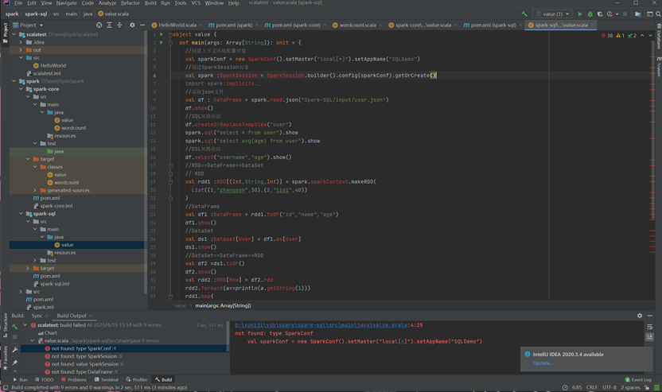Open the VCS menu
This screenshot has height=392, width=662.
(196, 3)
